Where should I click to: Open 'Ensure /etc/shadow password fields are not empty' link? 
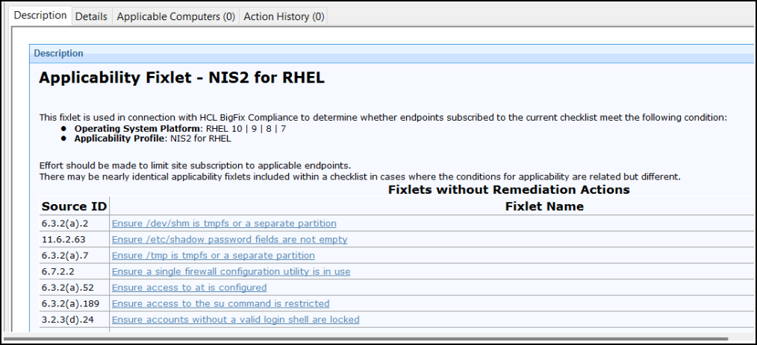click(x=230, y=239)
